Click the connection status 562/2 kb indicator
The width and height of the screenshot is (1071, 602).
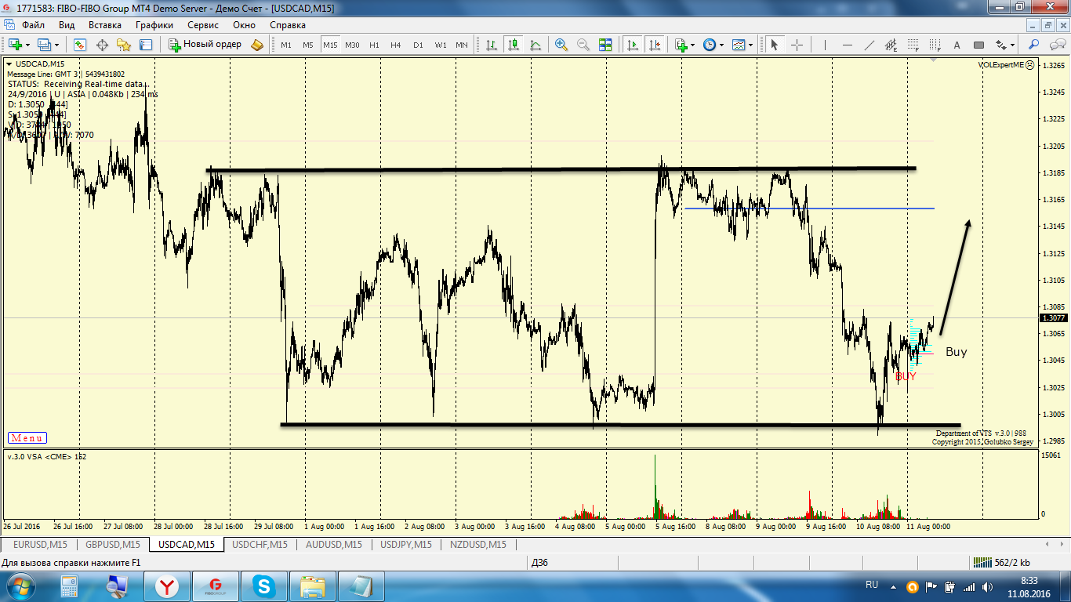click(1001, 563)
